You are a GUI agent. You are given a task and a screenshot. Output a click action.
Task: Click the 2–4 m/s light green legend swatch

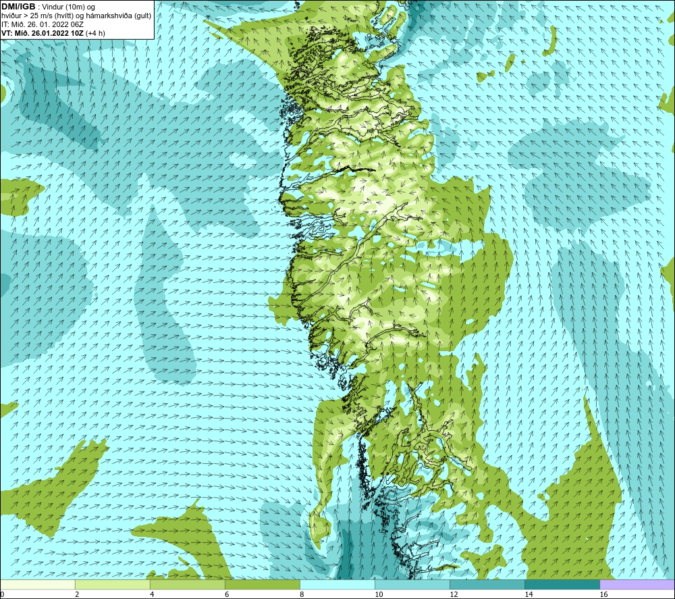coord(113,584)
